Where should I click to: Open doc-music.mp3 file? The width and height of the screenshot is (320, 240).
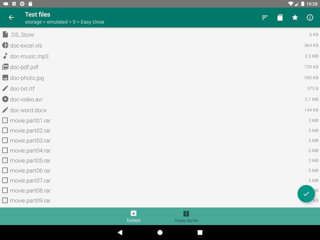tap(160, 56)
